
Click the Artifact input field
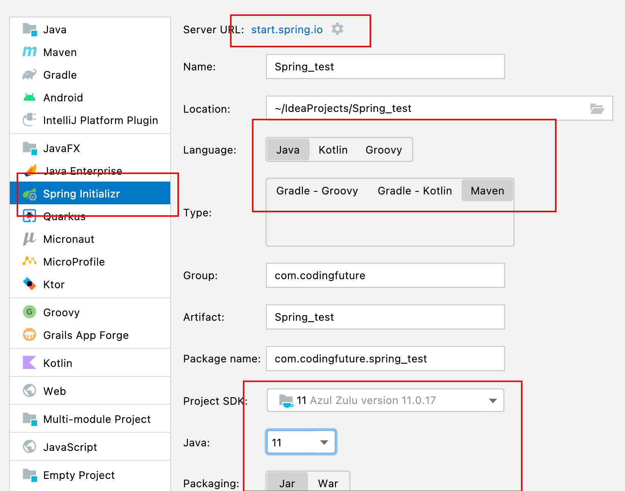(x=385, y=317)
